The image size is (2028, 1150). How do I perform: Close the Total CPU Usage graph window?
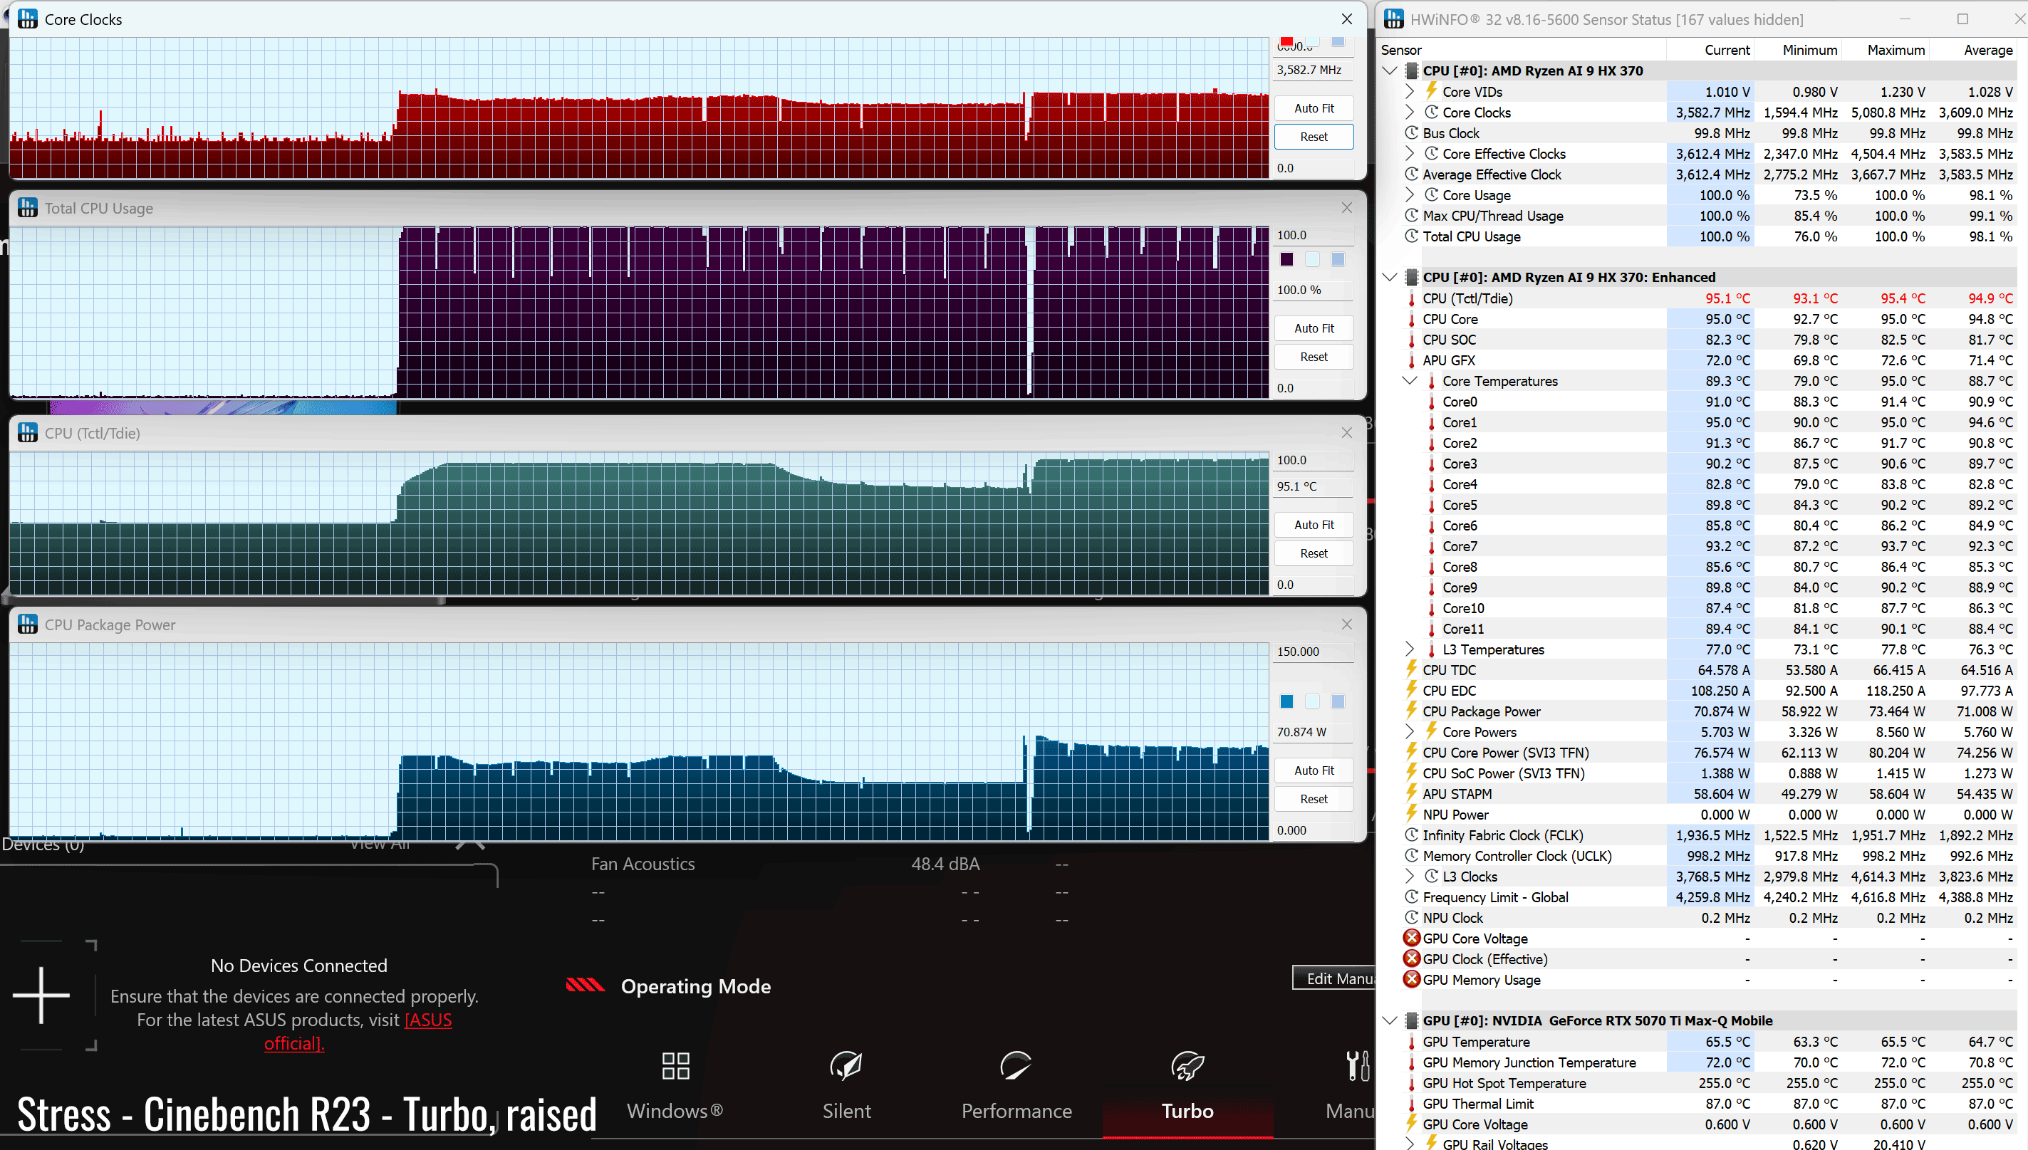tap(1347, 208)
